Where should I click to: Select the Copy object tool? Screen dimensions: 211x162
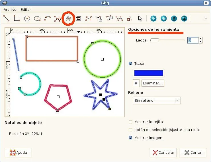119,18
